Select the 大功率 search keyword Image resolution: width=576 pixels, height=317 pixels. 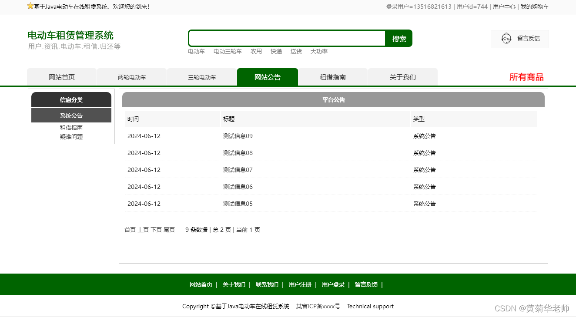point(319,51)
